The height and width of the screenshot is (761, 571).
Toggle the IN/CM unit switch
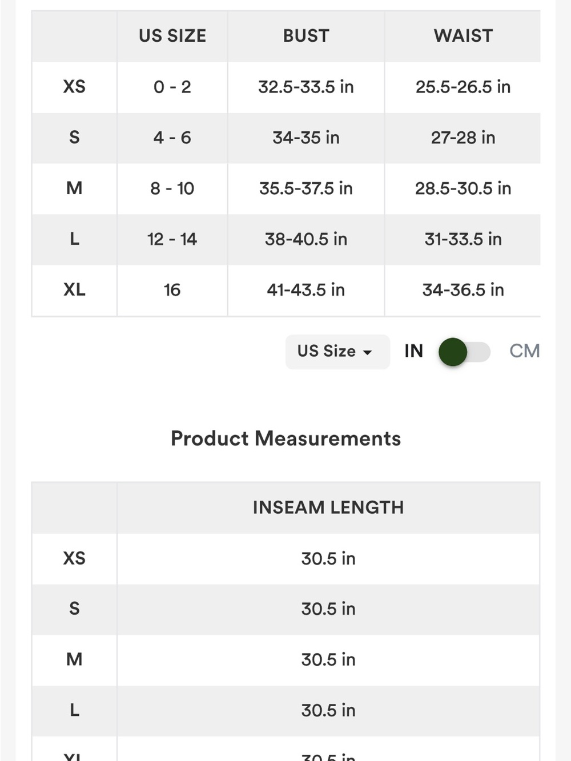(464, 352)
